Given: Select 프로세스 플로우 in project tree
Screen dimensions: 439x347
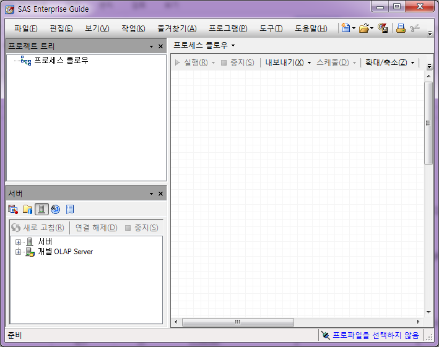Looking at the screenshot, I should (x=61, y=61).
